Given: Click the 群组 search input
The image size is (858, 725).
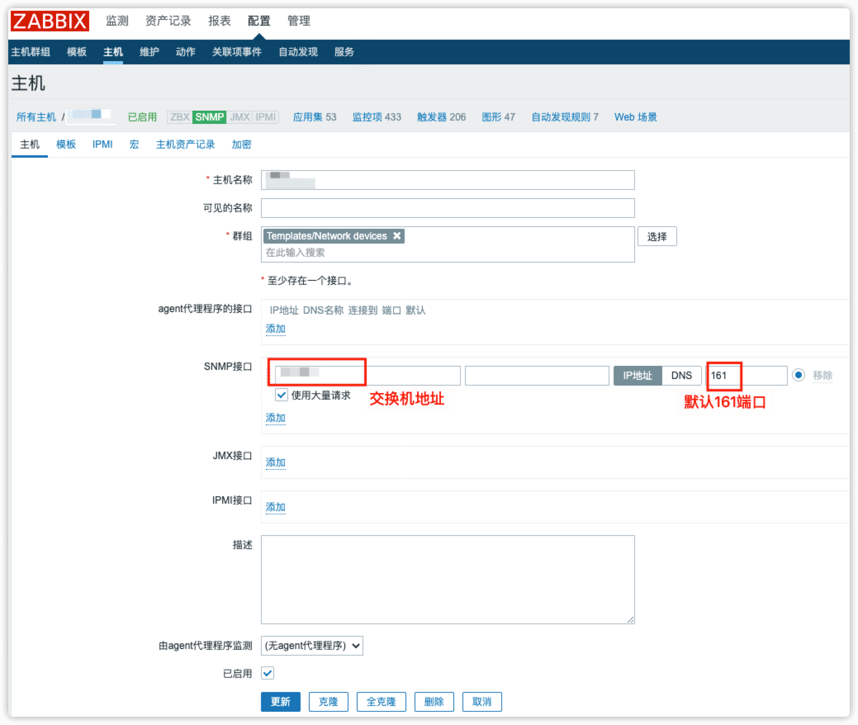Looking at the screenshot, I should point(448,252).
